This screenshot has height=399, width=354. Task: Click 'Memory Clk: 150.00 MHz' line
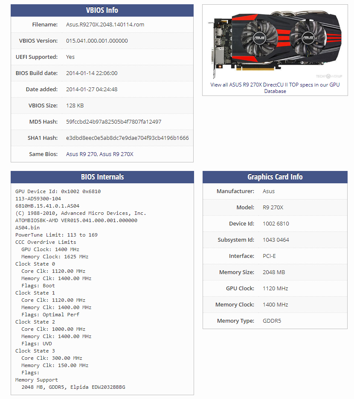click(55, 365)
